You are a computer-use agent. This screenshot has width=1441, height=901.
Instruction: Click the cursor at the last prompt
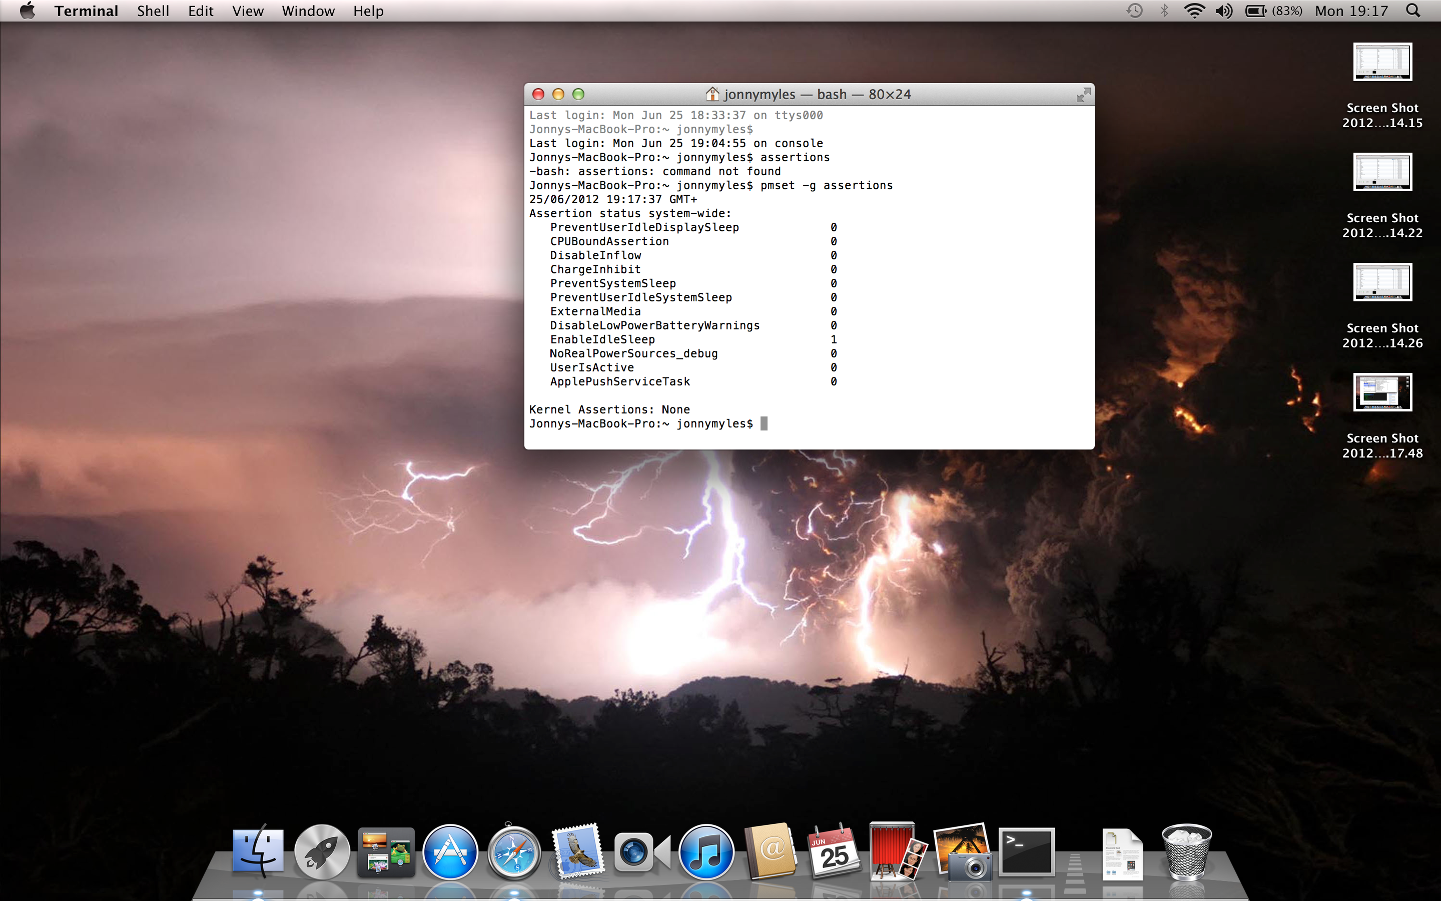764,423
